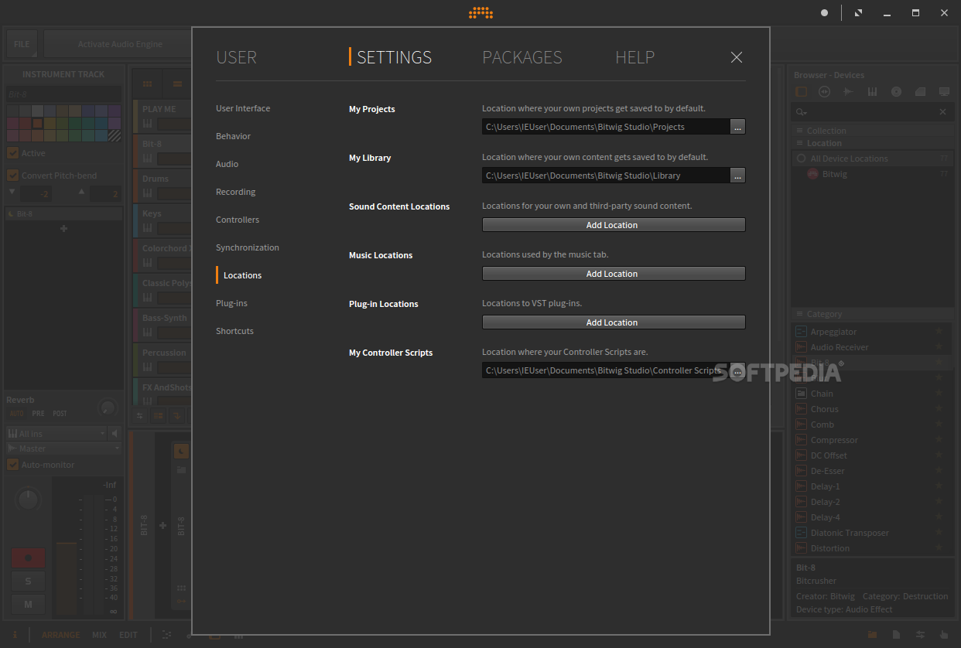The image size is (961, 648).
Task: Select Files monitor browser icon
Action: (x=944, y=91)
